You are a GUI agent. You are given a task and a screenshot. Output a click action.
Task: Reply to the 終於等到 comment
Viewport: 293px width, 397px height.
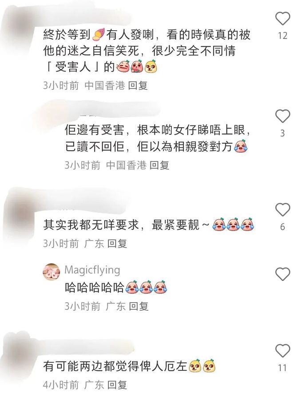(x=138, y=85)
